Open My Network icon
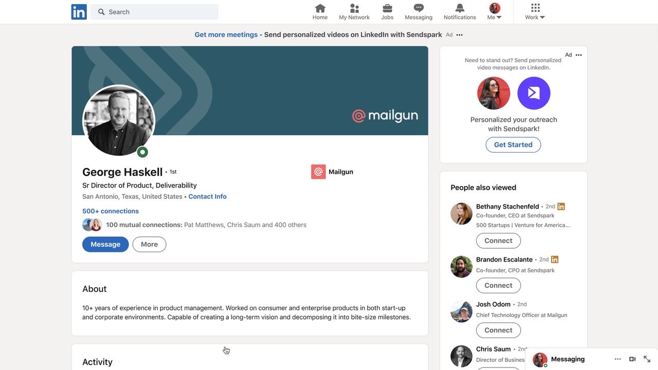This screenshot has width=658, height=370. (x=354, y=12)
